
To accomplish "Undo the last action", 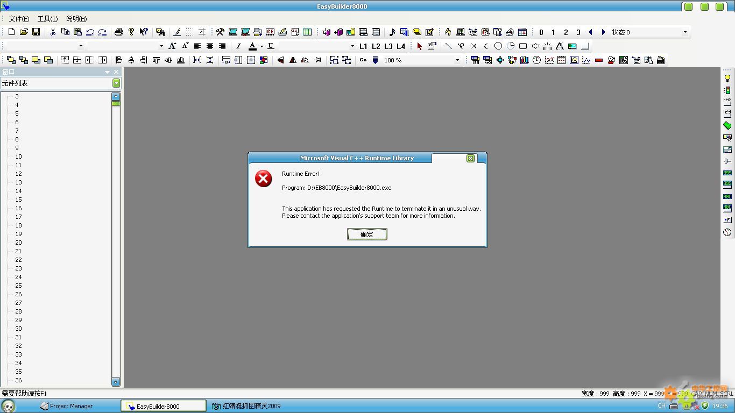I will tap(90, 32).
